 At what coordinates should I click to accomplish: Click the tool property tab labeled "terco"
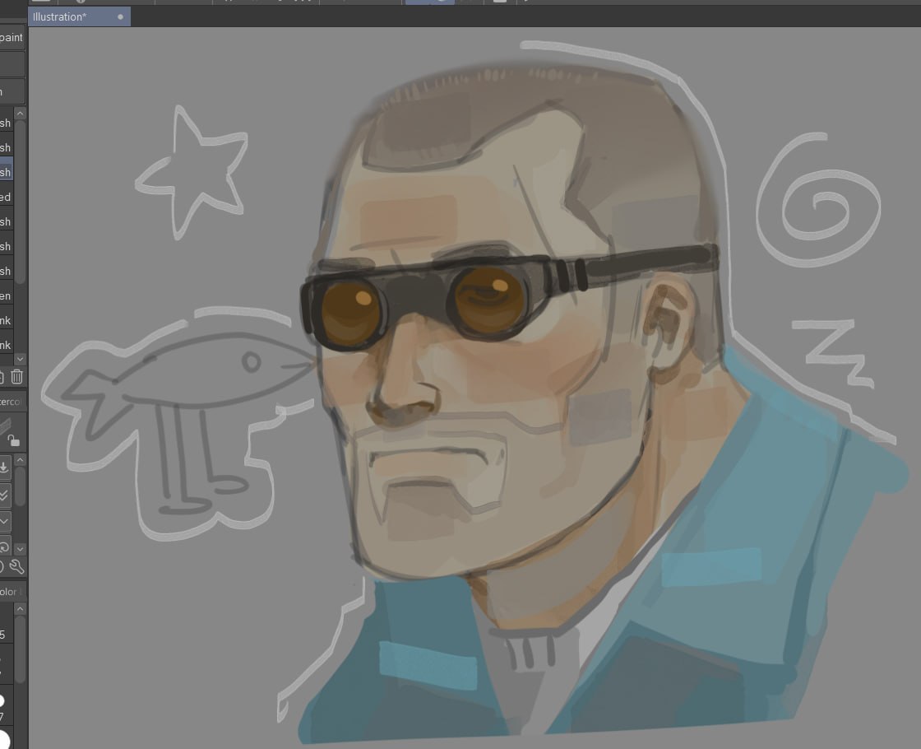tap(12, 402)
